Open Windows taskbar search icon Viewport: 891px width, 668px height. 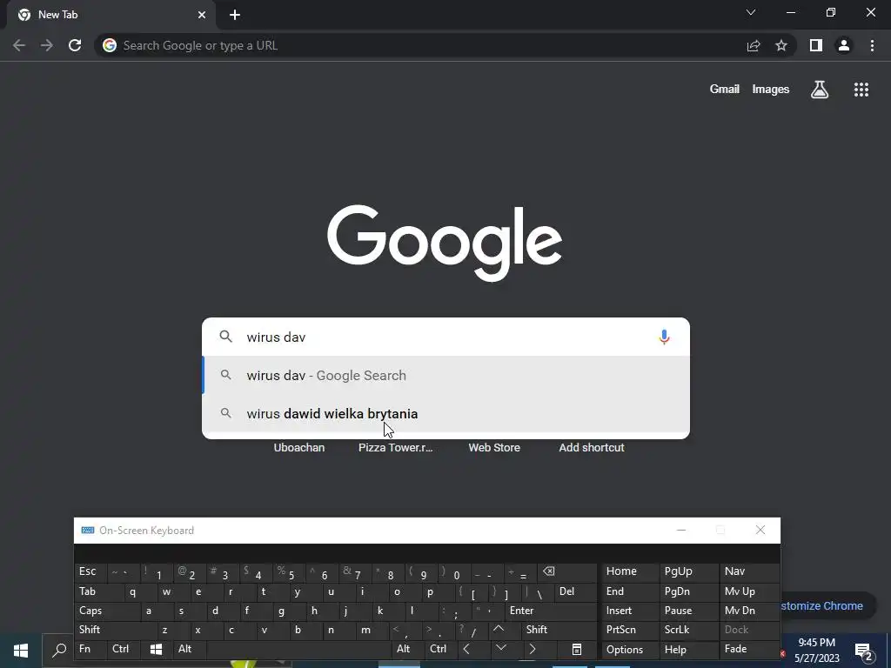[59, 650]
